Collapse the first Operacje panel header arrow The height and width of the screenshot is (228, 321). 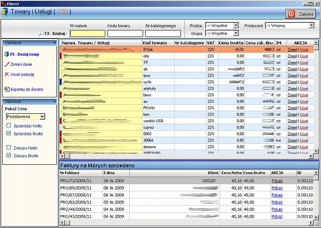(x=54, y=43)
